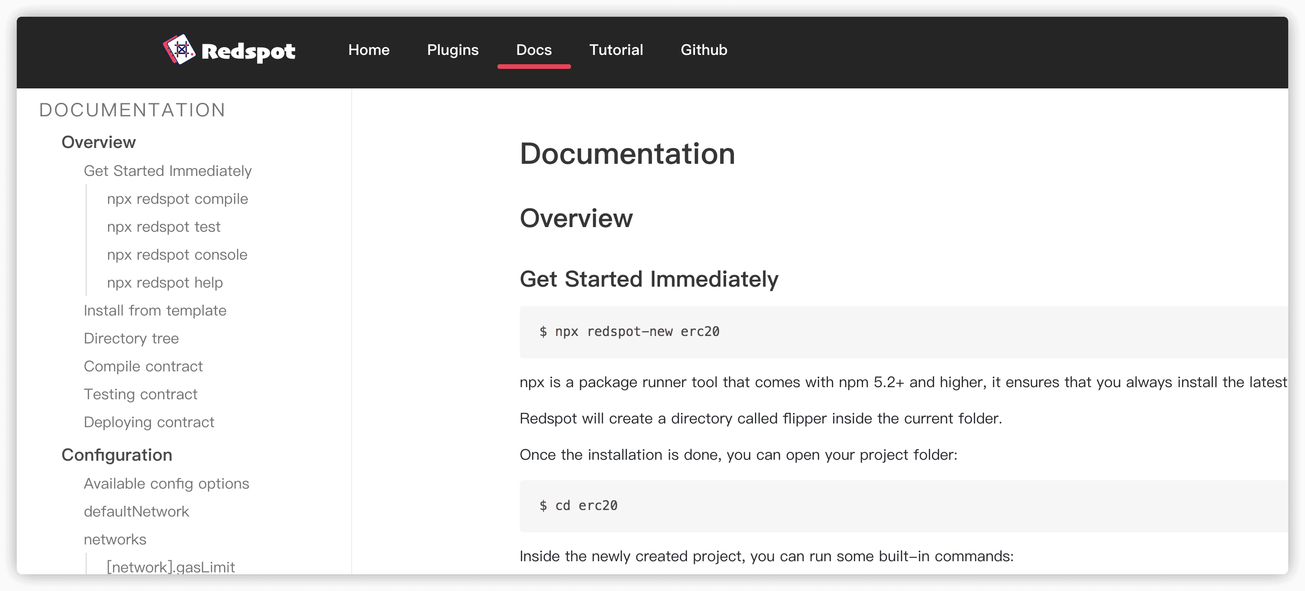Go to Compile contract section
The width and height of the screenshot is (1305, 591).
143,366
